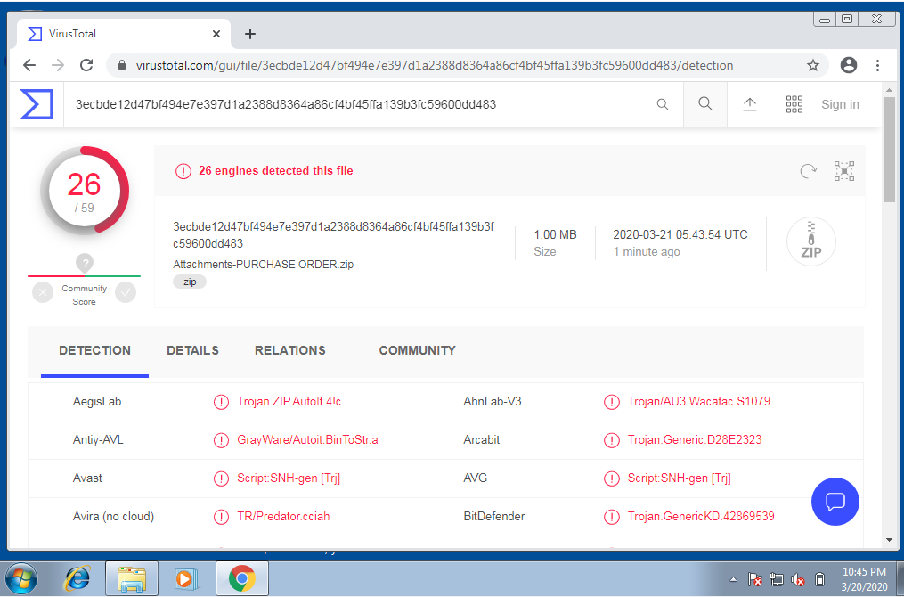This screenshot has height=597, width=904.
Task: Open the search button in the VirusTotal header
Action: [705, 104]
